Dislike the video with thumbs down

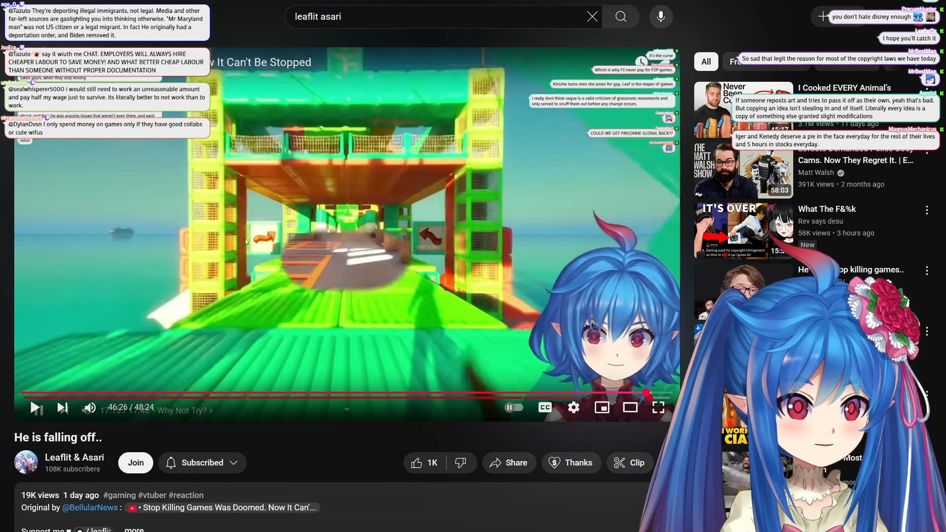click(x=460, y=463)
